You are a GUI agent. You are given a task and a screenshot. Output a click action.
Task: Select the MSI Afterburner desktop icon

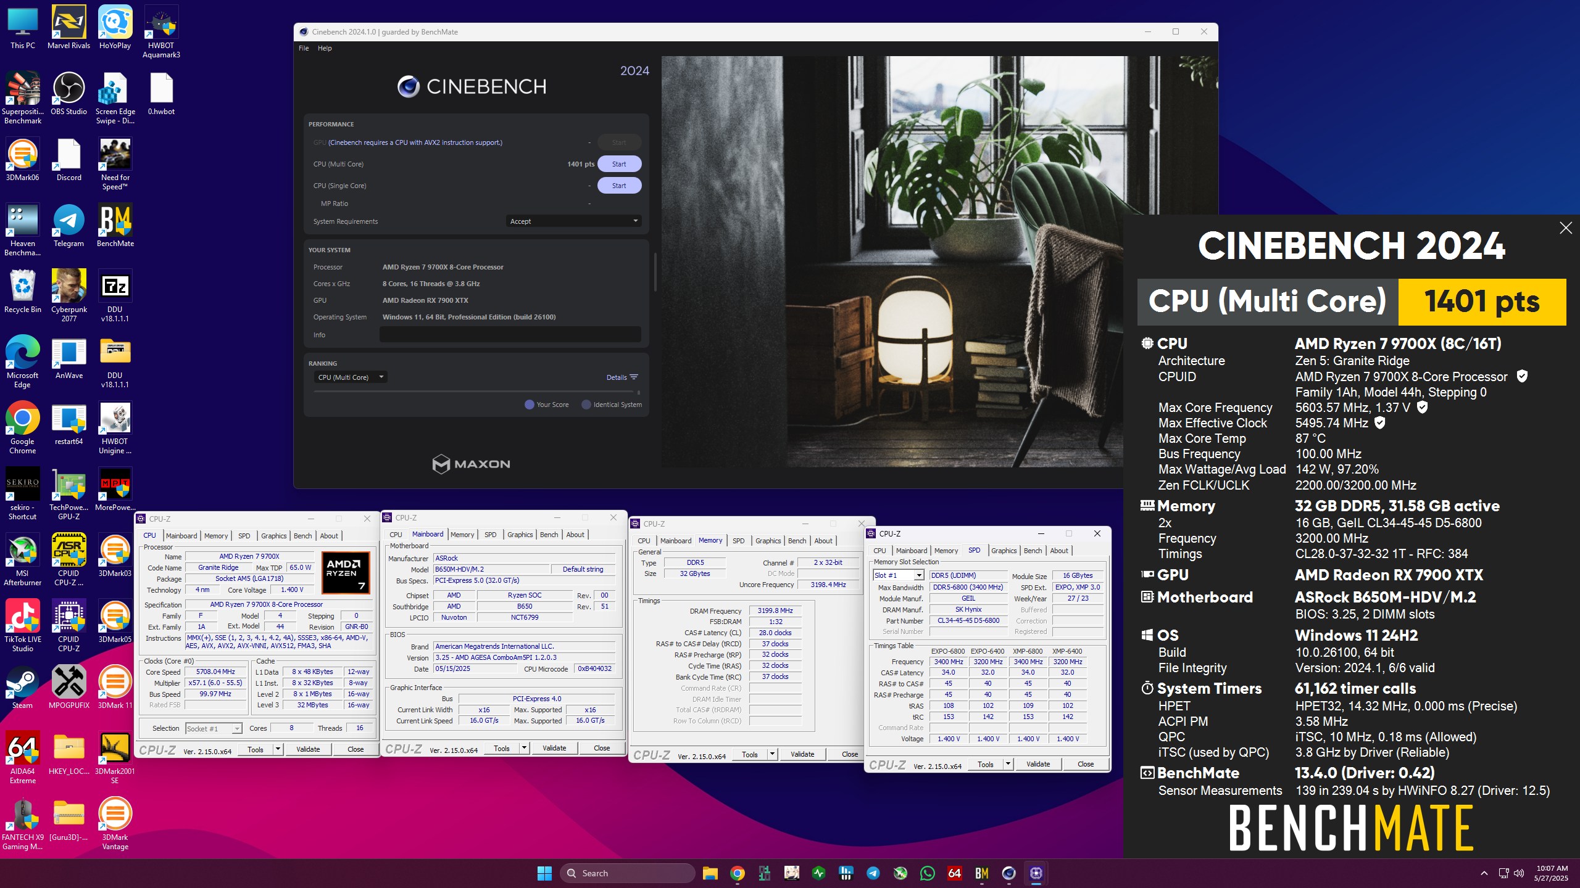click(23, 559)
